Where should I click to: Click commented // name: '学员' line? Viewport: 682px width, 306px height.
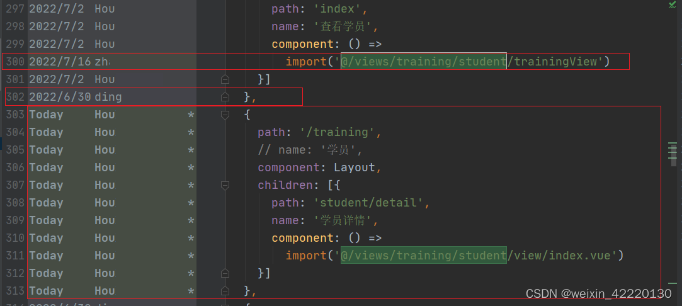(x=310, y=150)
